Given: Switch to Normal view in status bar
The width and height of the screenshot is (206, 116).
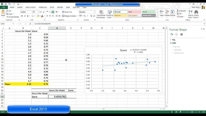Looking at the screenshot, I should [x=172, y=112].
